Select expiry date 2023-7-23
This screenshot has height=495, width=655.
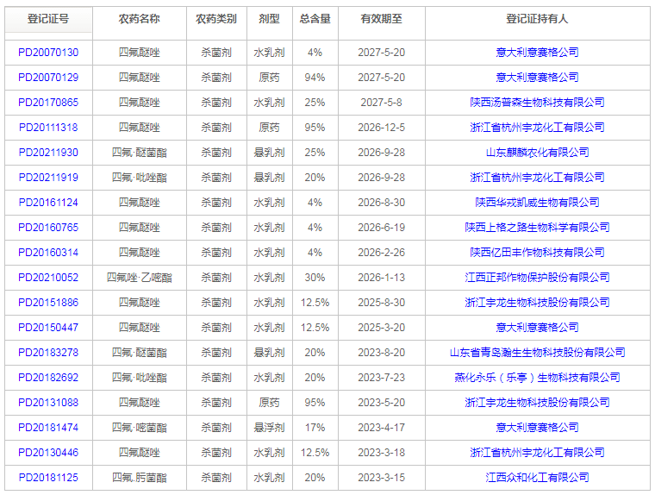pyautogui.click(x=382, y=378)
